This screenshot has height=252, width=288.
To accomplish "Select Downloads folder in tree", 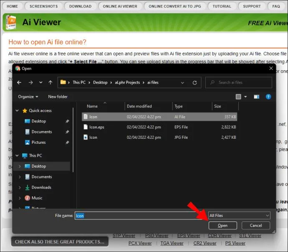I will coord(41,188).
